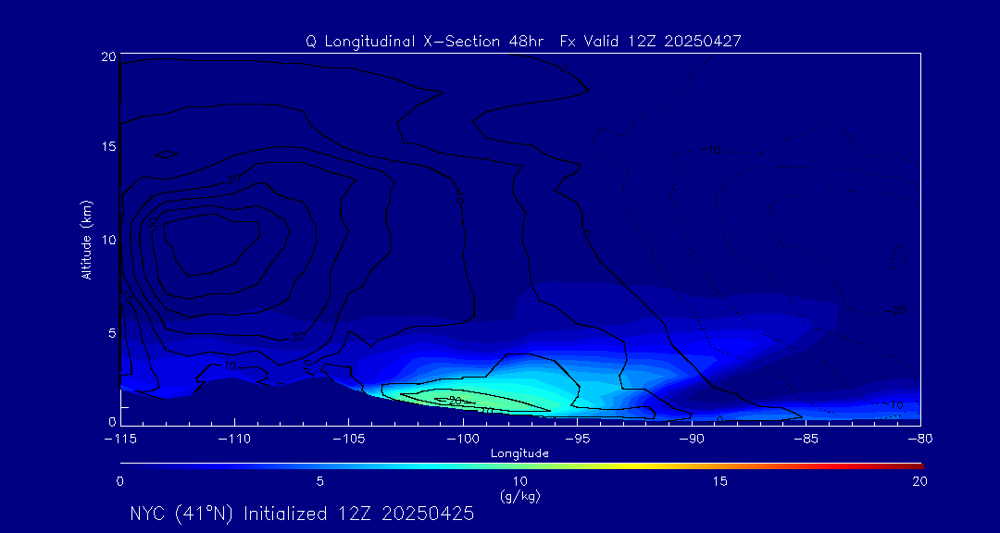Click the x-axis tick label -95
1000x533 pixels.
(577, 440)
